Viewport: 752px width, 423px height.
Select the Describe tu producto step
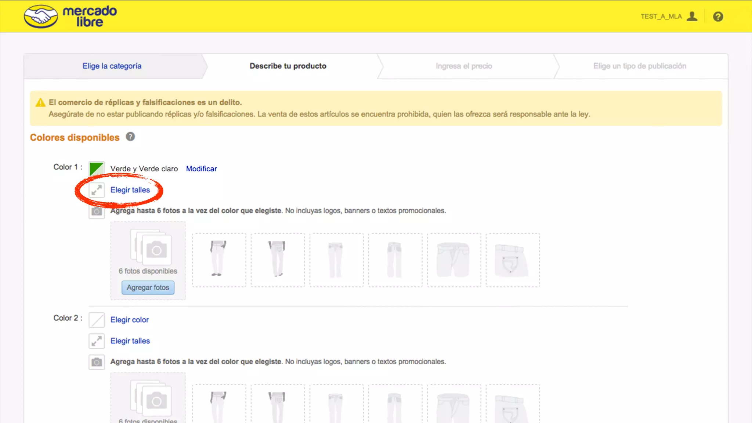pyautogui.click(x=288, y=66)
